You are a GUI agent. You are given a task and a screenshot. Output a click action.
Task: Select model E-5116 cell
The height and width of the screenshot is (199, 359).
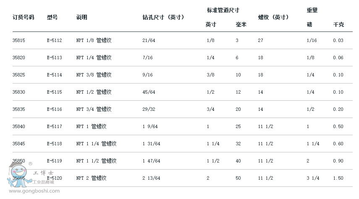tap(54, 109)
